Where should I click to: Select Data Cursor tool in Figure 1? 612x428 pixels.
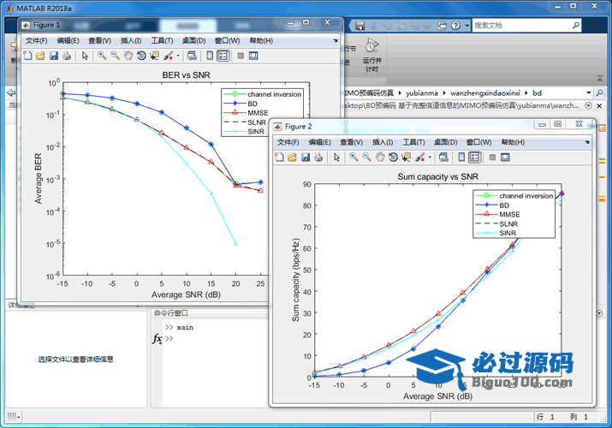(155, 56)
